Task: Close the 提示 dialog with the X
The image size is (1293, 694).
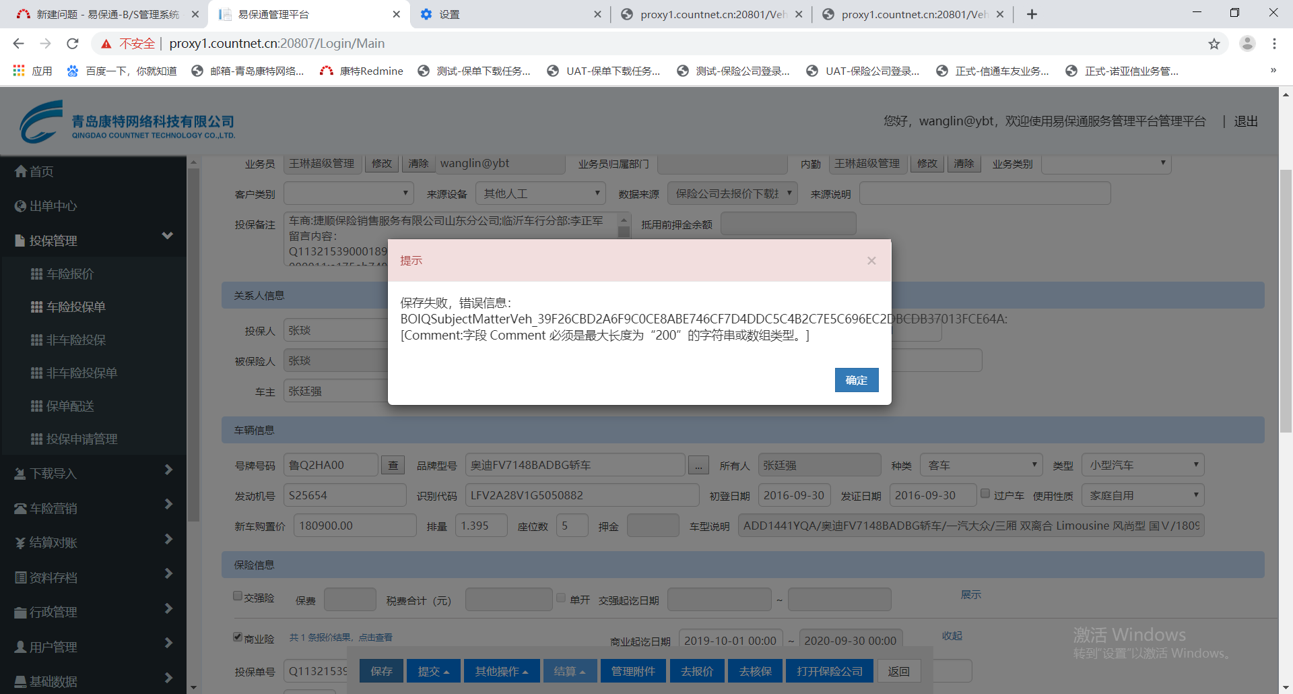Action: tap(871, 261)
